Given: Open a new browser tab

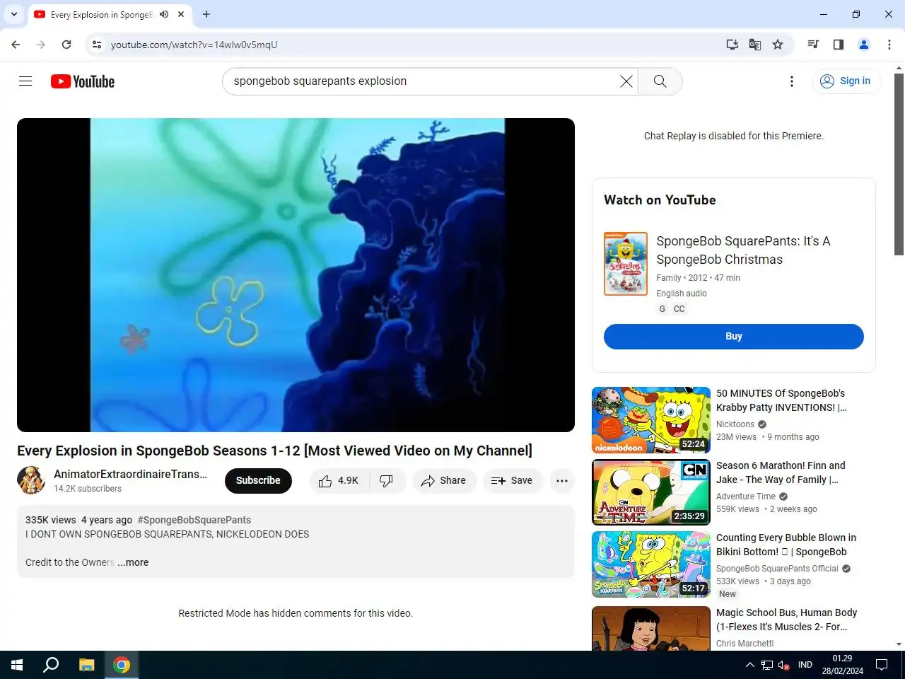Looking at the screenshot, I should point(206,14).
